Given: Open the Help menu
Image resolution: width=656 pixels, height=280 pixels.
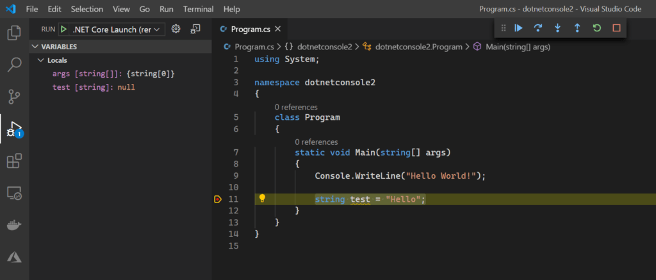Looking at the screenshot, I should (x=232, y=9).
